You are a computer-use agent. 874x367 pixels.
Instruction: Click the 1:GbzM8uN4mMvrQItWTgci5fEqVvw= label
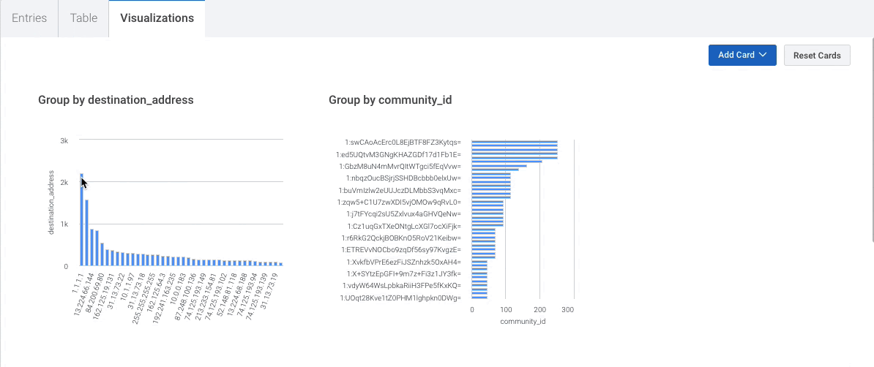399,166
